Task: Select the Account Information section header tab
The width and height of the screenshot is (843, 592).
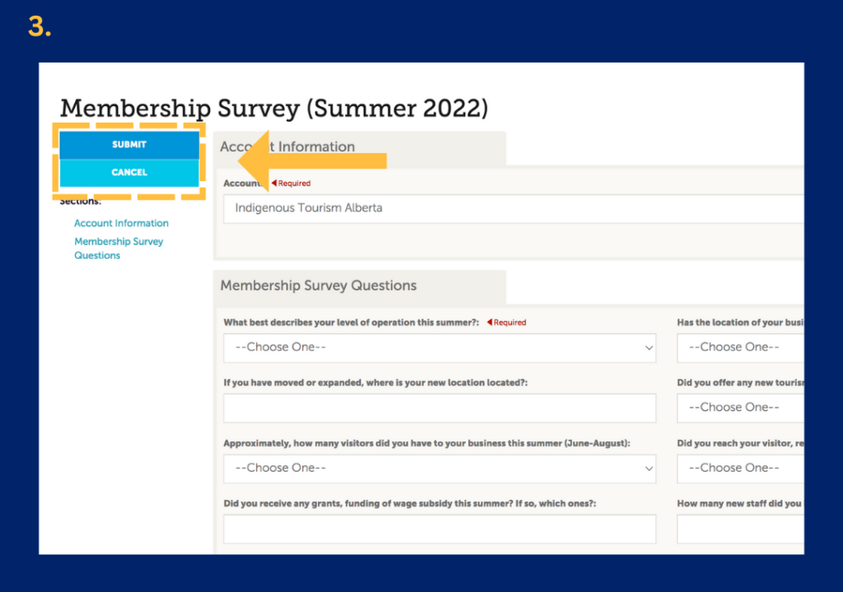Action: pos(360,148)
